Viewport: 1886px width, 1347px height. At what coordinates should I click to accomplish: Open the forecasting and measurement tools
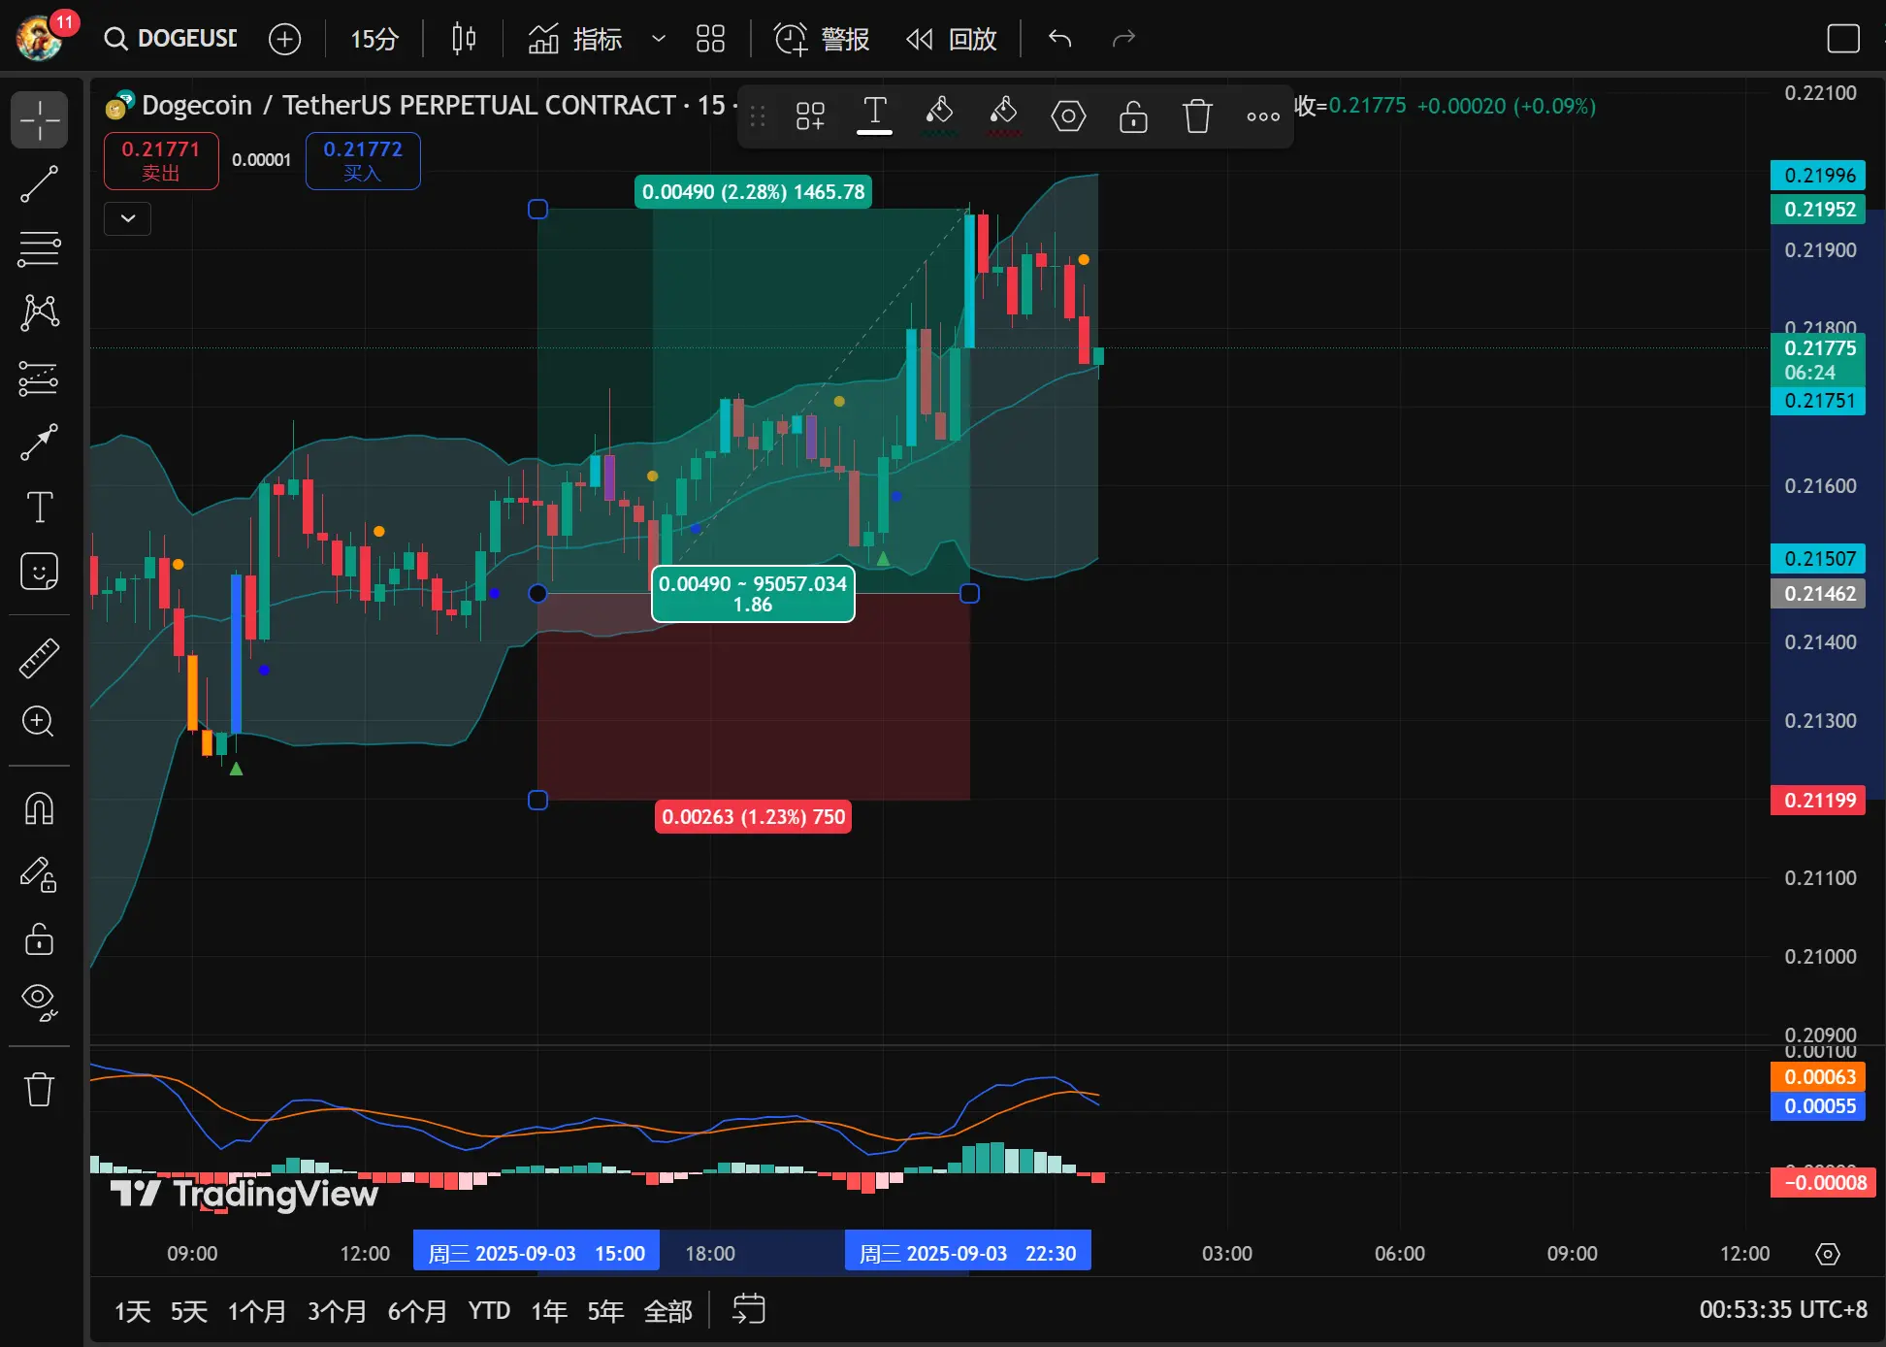point(39,378)
